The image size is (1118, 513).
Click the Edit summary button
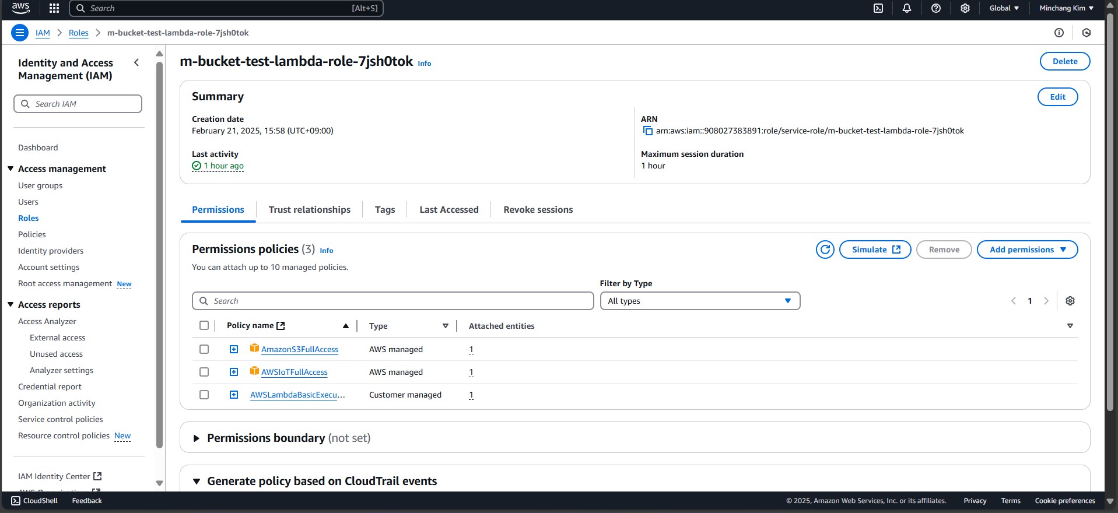(x=1058, y=97)
